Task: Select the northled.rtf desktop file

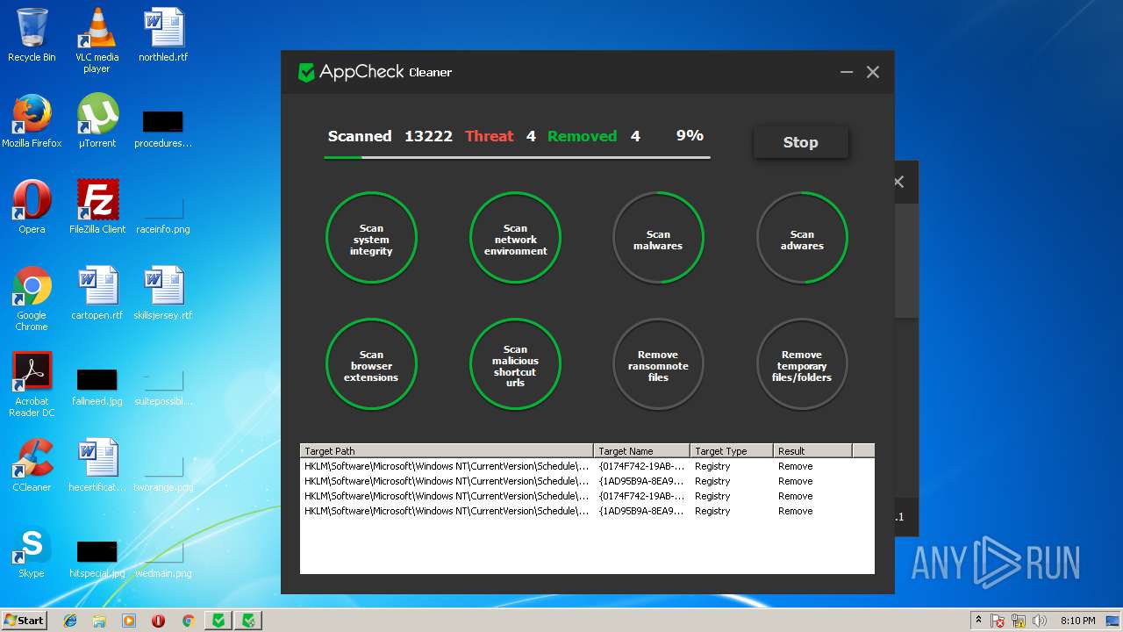Action: (163, 35)
